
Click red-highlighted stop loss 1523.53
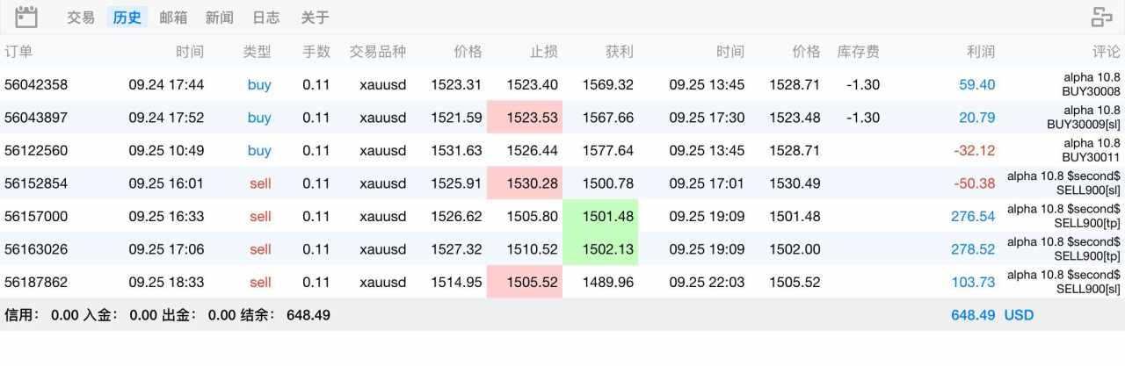(532, 118)
